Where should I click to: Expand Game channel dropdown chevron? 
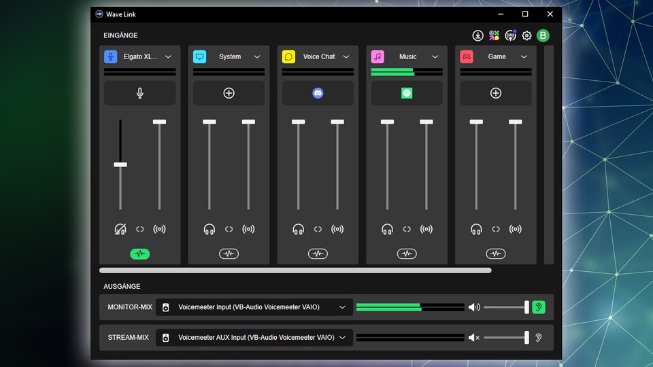click(524, 56)
